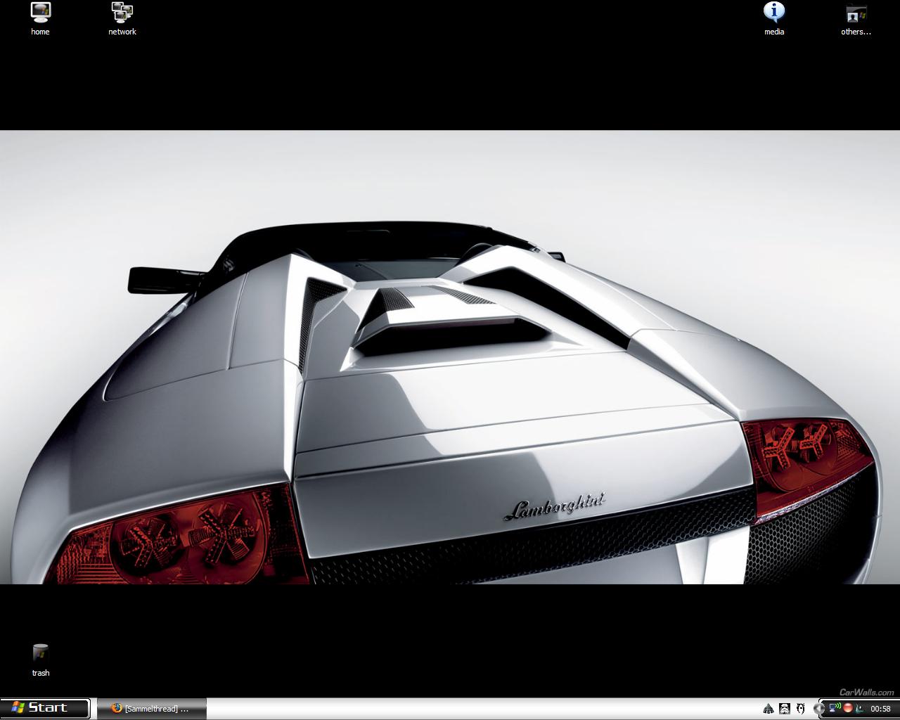This screenshot has height=720, width=900.
Task: Click the stormtrooper helmet toolbar icon
Action: [785, 709]
